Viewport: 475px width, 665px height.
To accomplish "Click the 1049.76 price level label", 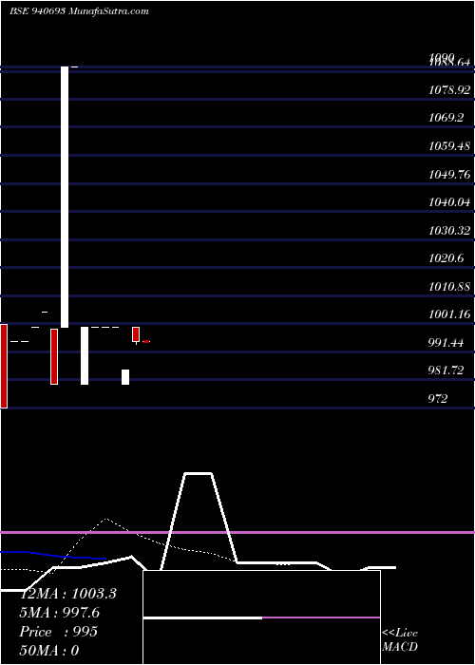I will click(x=449, y=174).
